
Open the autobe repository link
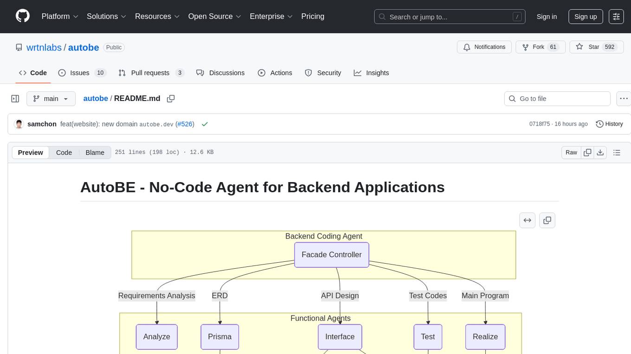pyautogui.click(x=84, y=47)
